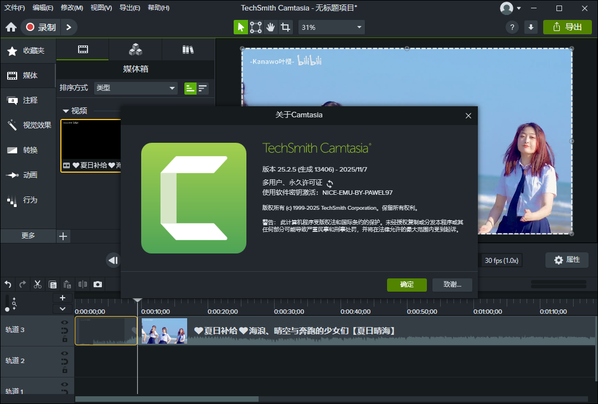Expand 更多 (More) in the sidebar
The height and width of the screenshot is (404, 598).
(x=28, y=236)
